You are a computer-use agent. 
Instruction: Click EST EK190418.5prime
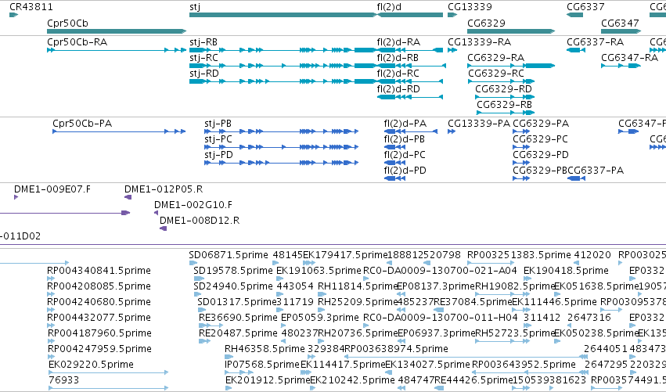(x=526, y=279)
